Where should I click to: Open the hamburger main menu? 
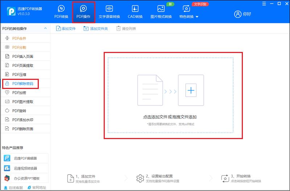264,4
